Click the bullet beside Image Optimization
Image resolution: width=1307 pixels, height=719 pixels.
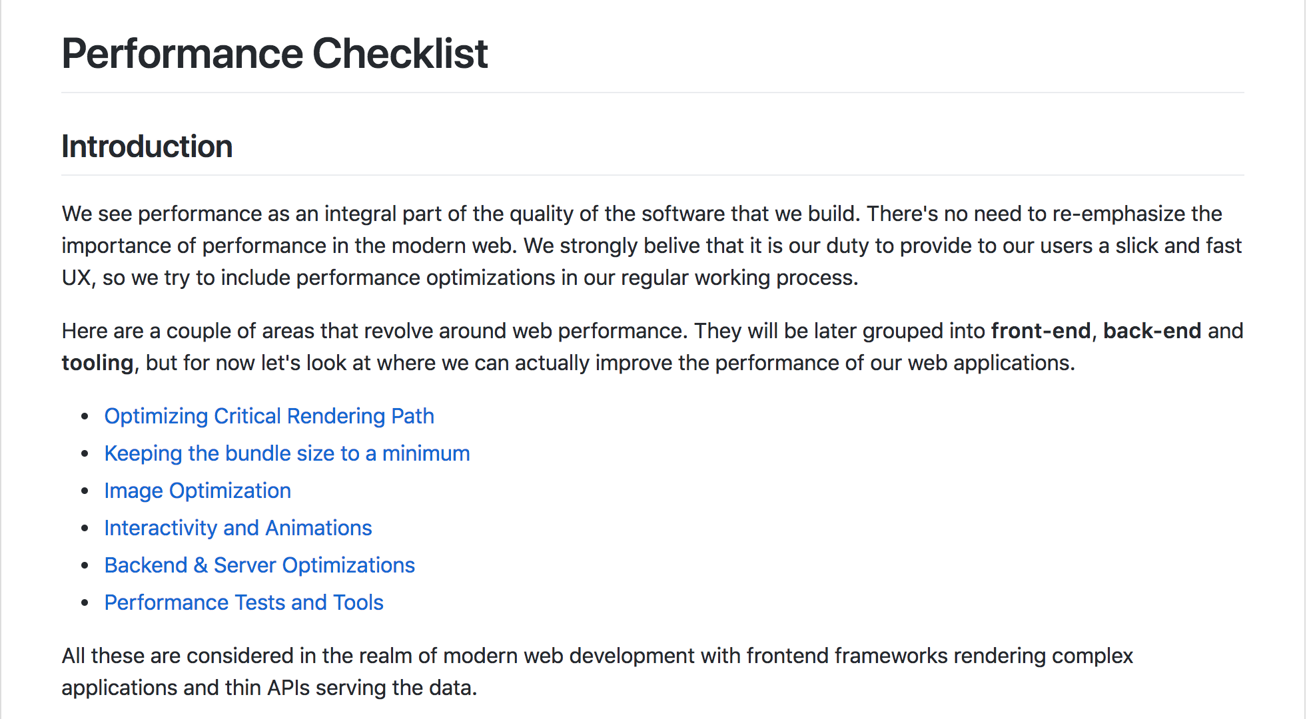85,491
